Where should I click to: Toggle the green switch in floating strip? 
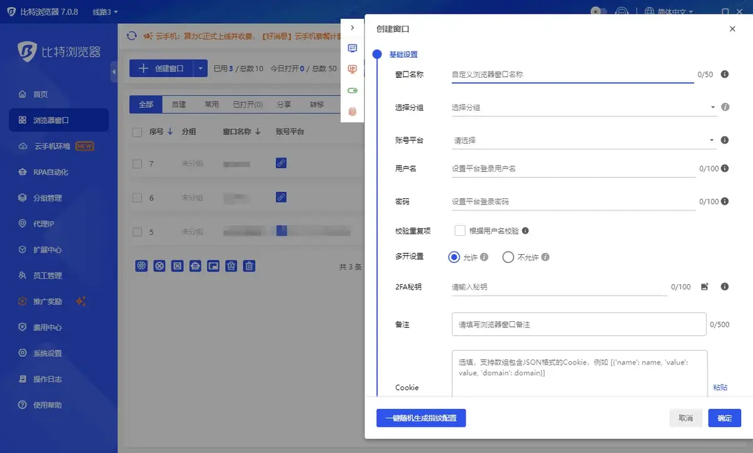click(353, 90)
